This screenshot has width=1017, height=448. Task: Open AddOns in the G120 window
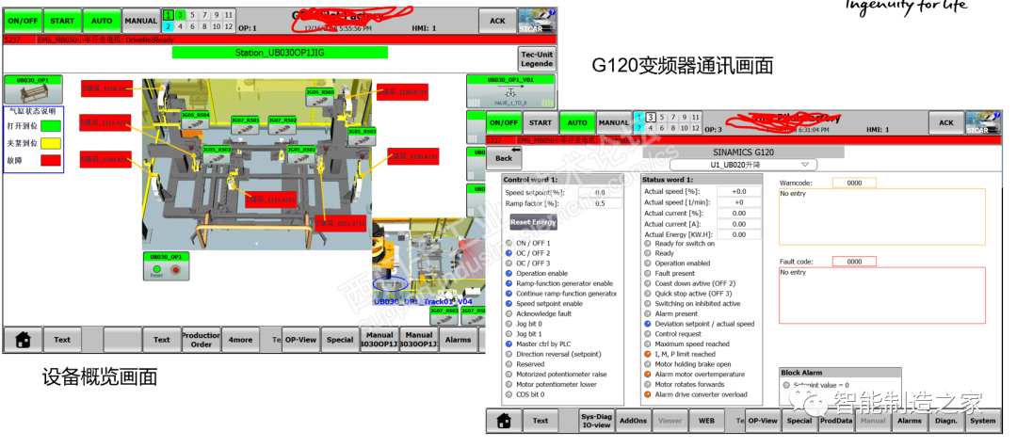click(x=633, y=421)
